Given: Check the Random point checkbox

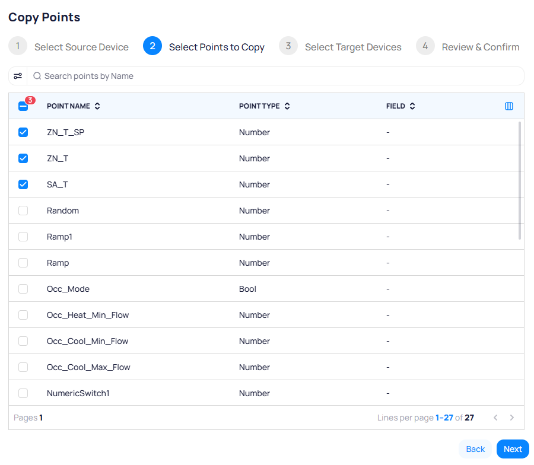Looking at the screenshot, I should click(23, 211).
